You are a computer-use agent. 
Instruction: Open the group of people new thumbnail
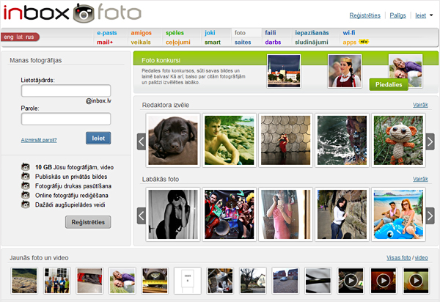coord(57,281)
